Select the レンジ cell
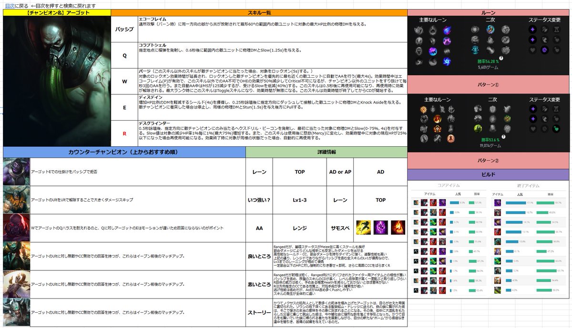The height and width of the screenshot is (328, 572). click(300, 228)
